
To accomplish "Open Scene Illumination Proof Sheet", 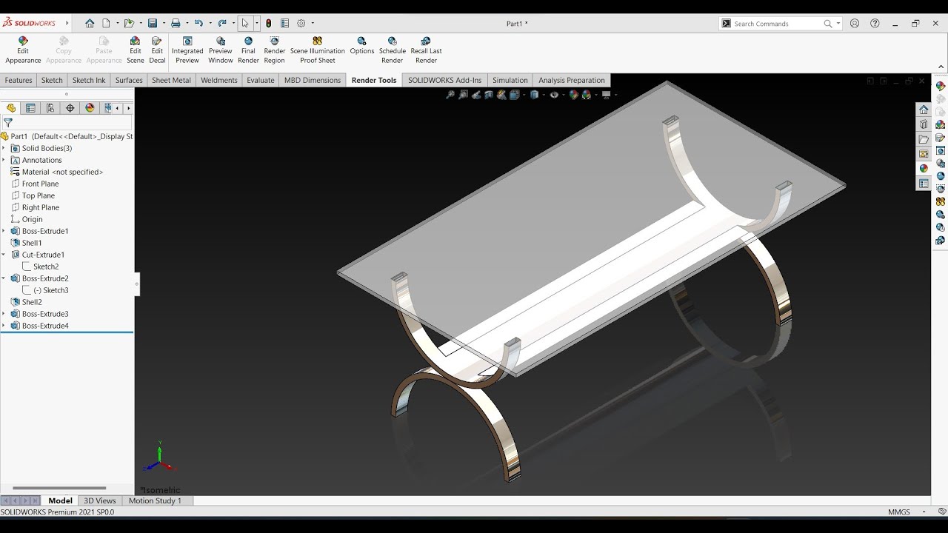I will [x=317, y=50].
